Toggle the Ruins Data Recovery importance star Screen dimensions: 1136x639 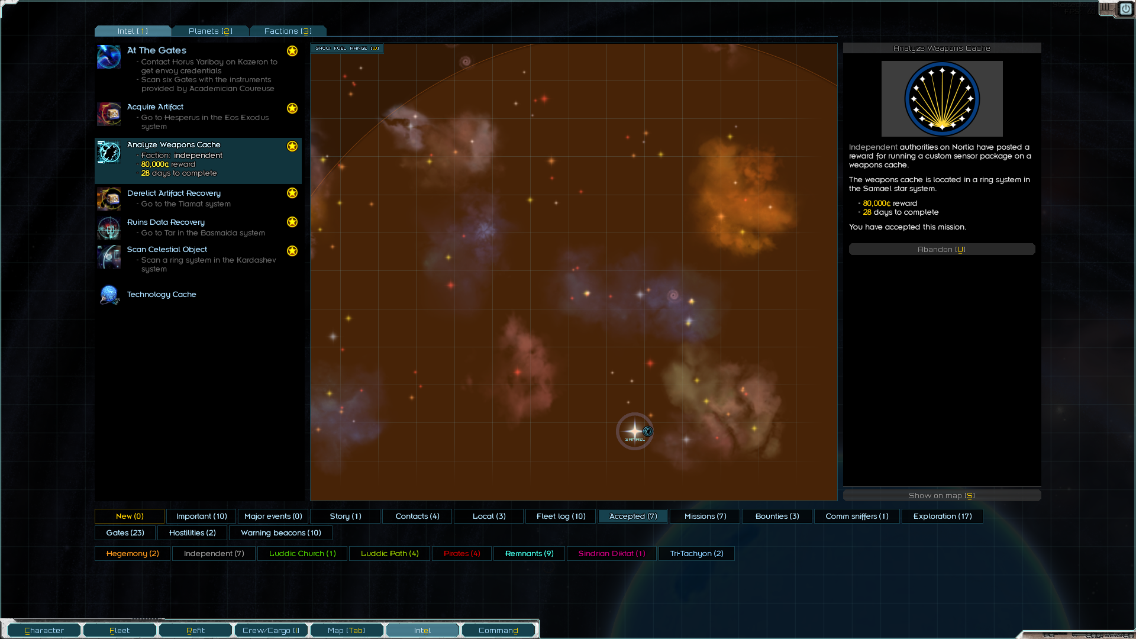pos(292,222)
